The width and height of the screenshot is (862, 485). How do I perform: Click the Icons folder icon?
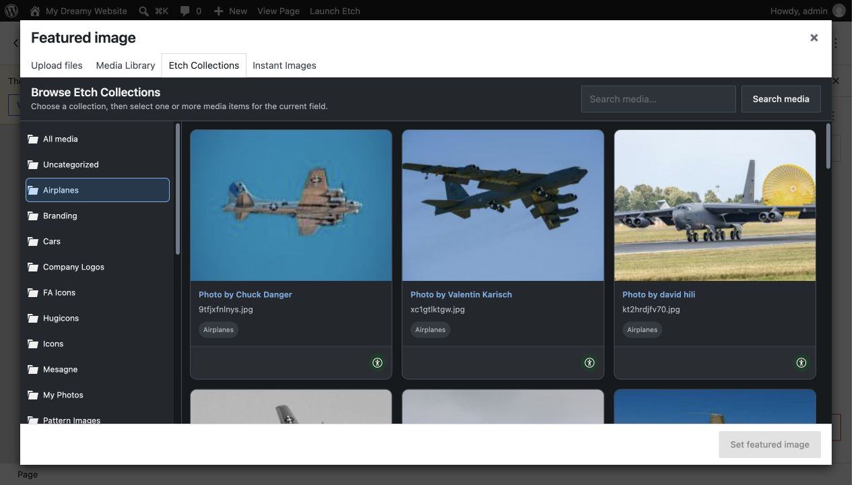point(33,344)
